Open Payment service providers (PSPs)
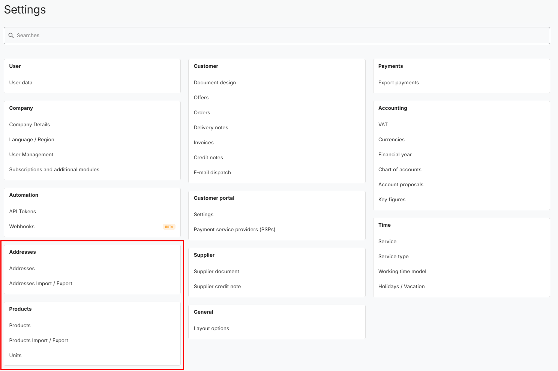 (234, 230)
